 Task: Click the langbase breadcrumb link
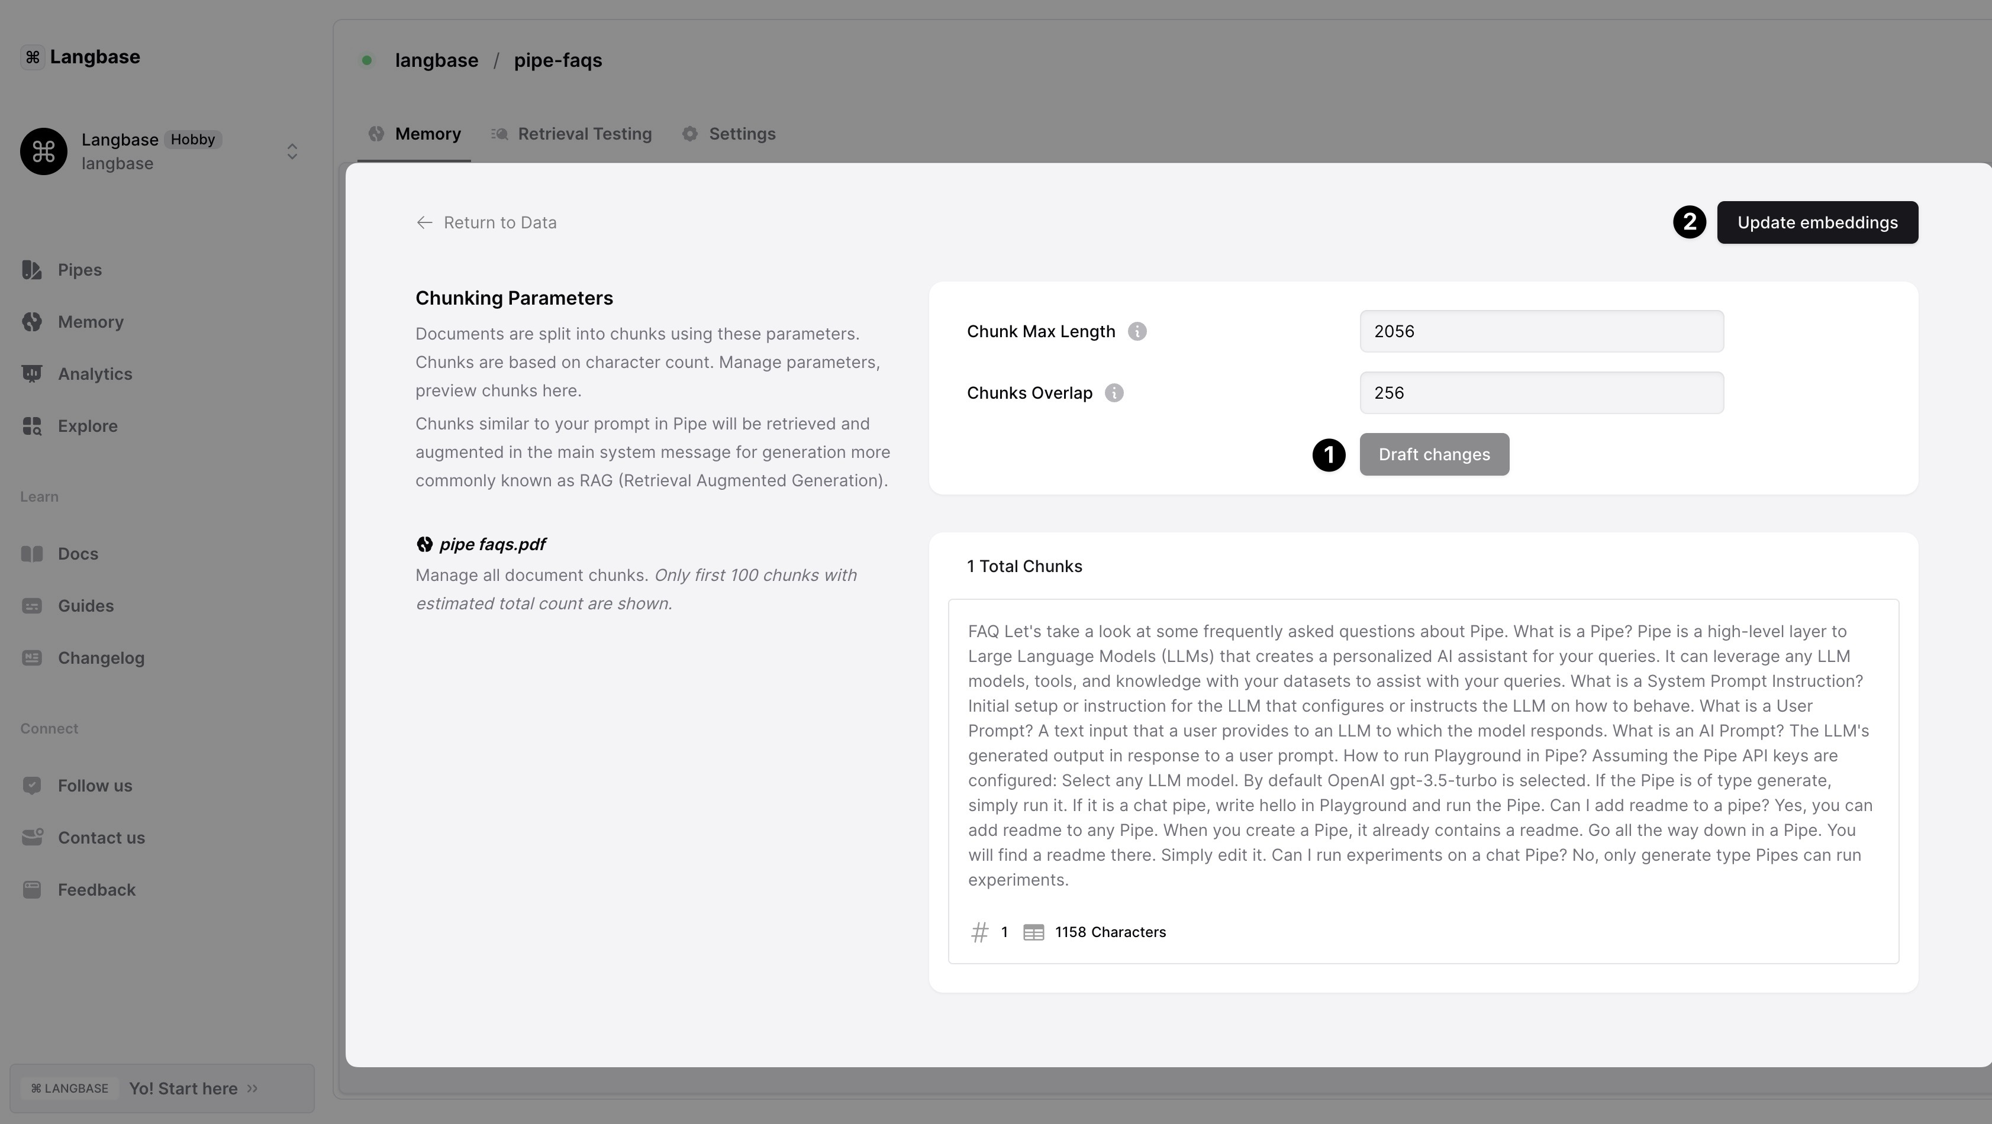pyautogui.click(x=436, y=60)
